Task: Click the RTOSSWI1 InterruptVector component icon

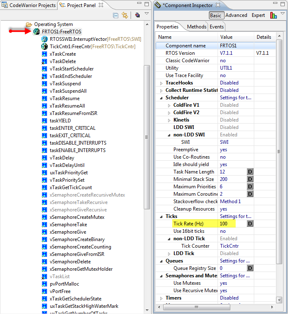Action: pos(44,39)
